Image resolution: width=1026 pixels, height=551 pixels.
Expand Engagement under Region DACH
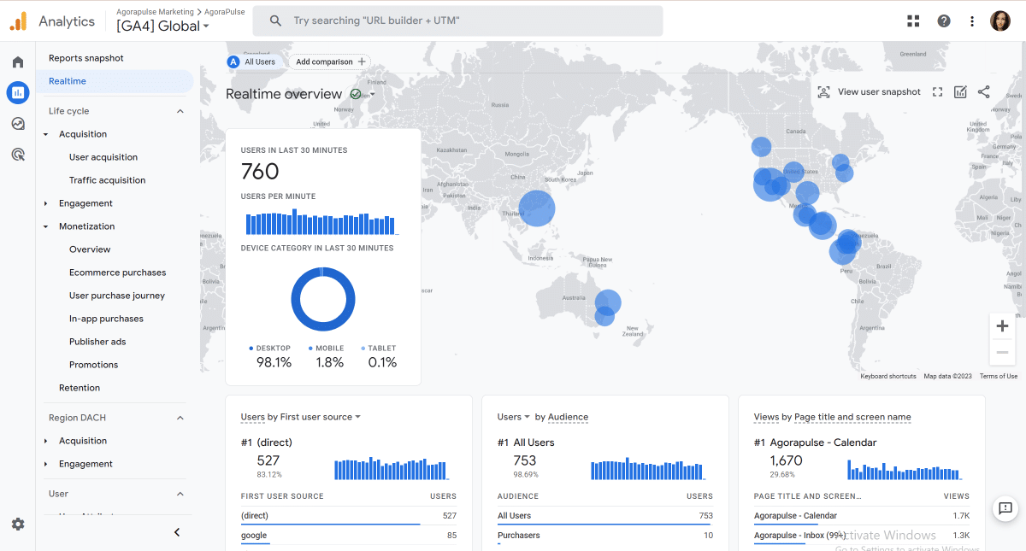click(46, 464)
